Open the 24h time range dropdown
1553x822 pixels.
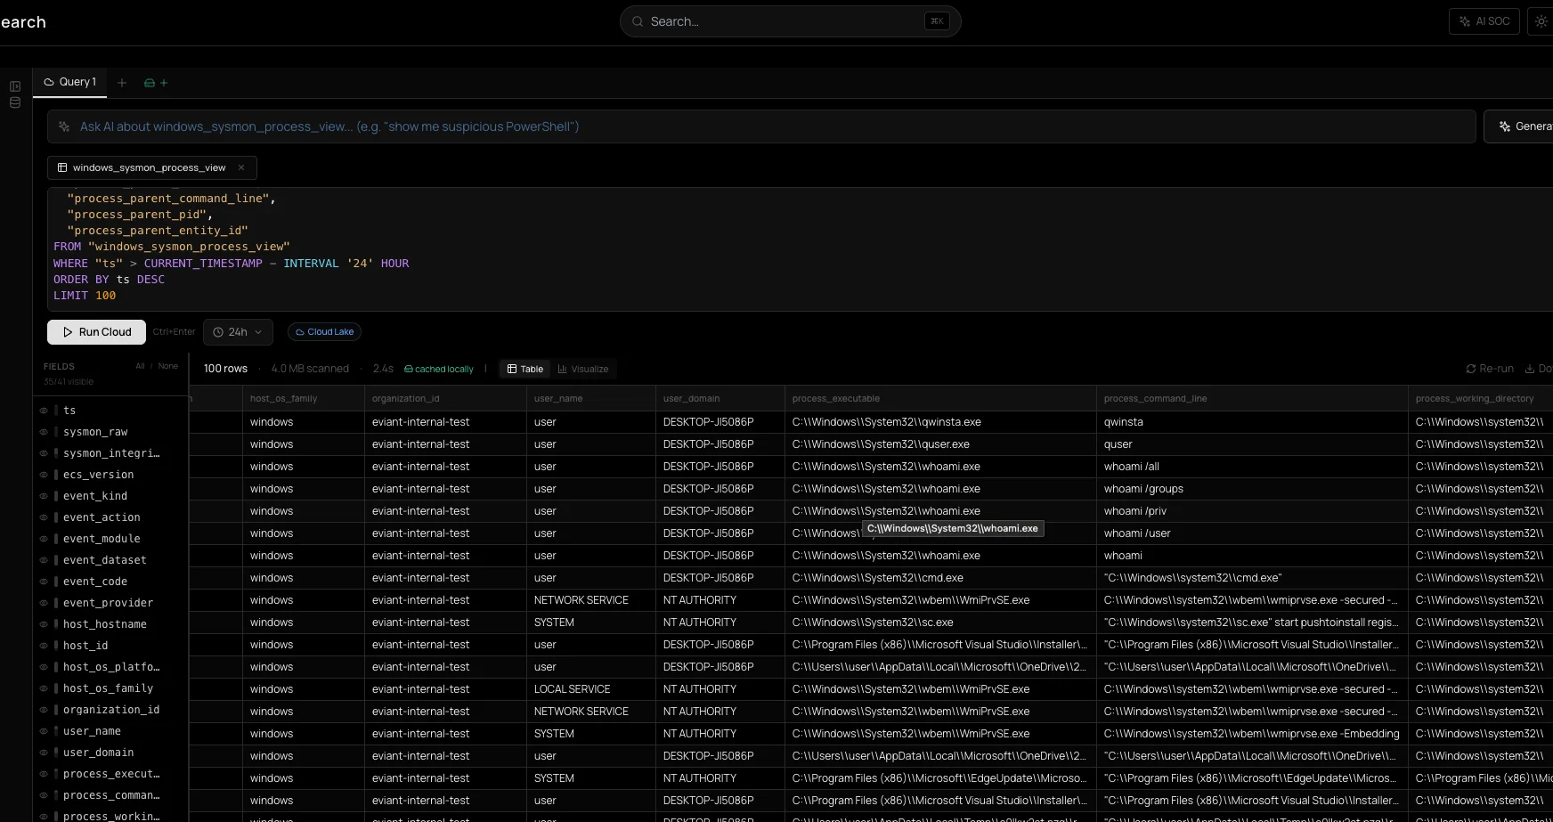pyautogui.click(x=238, y=332)
